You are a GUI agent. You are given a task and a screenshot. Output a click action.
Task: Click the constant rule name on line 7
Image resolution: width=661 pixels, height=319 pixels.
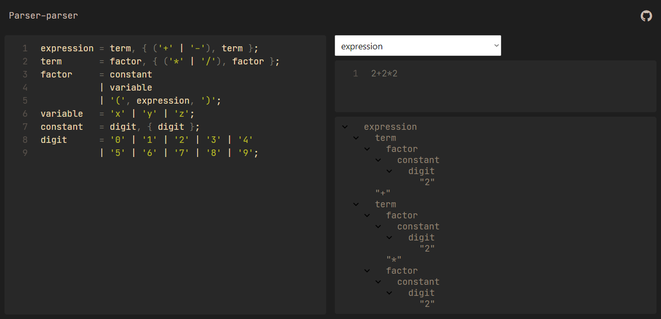click(x=62, y=127)
